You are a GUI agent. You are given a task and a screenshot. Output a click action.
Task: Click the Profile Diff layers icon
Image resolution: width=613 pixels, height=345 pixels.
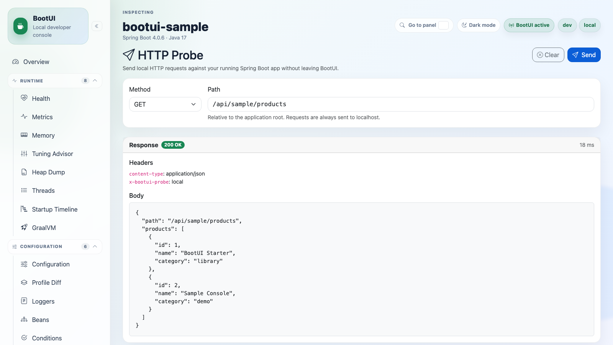click(x=24, y=283)
